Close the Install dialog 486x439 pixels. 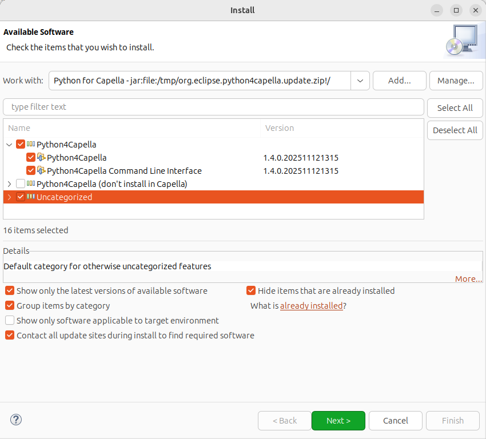(476, 10)
